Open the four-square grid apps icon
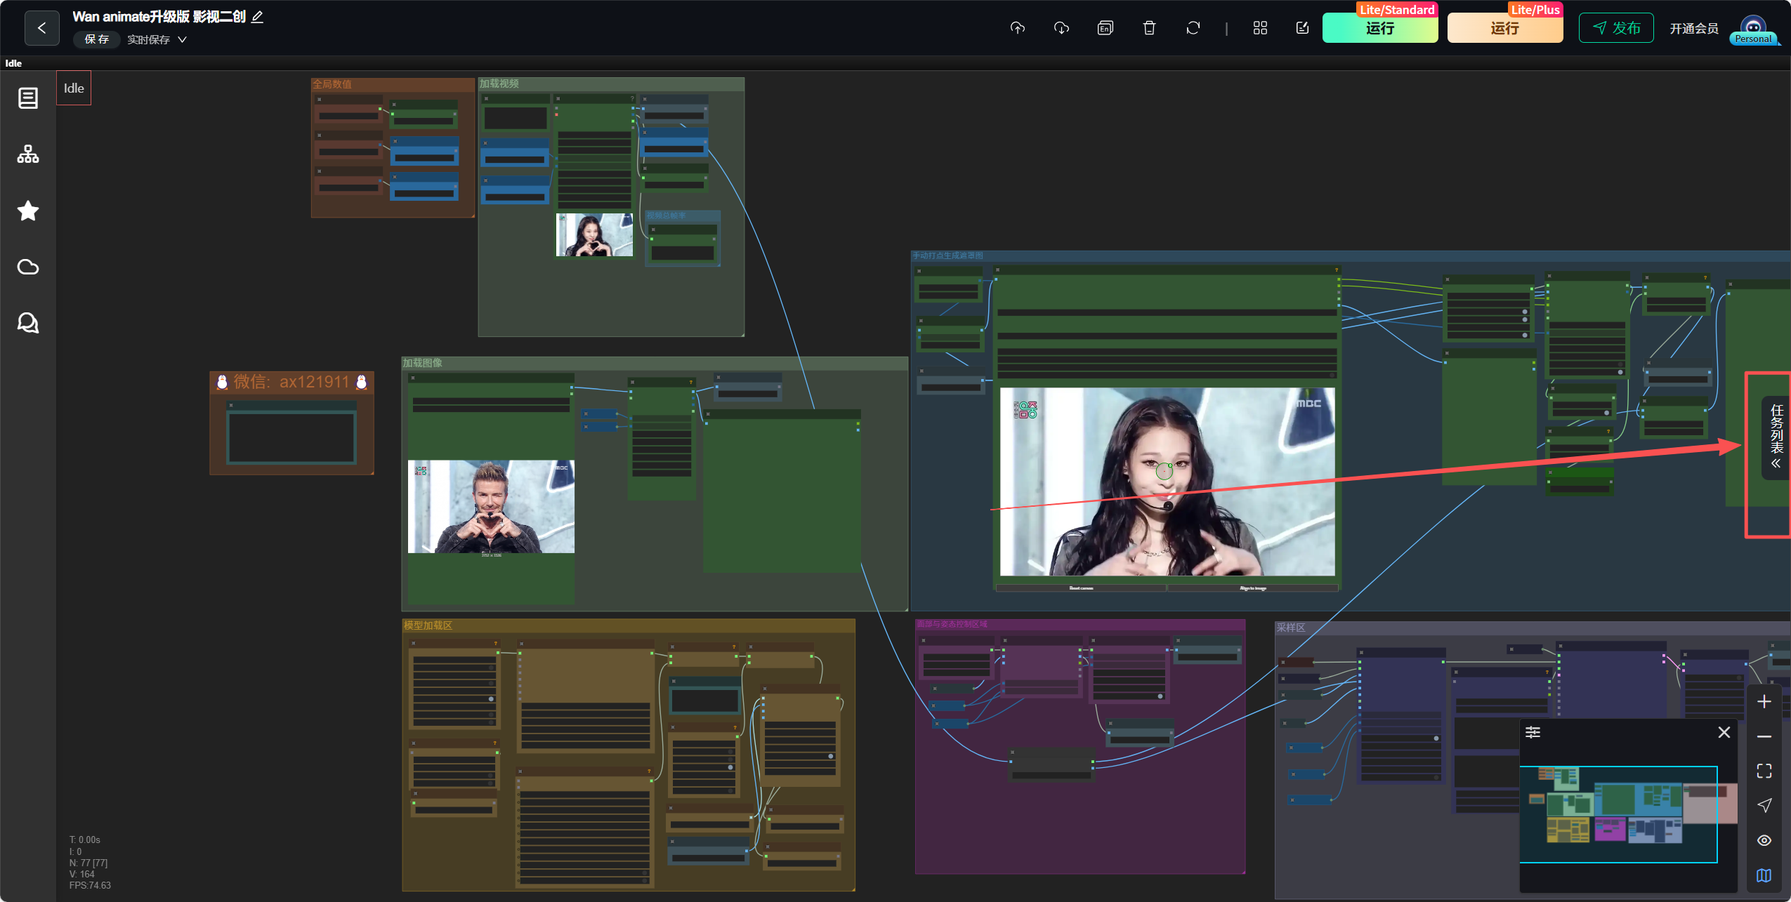This screenshot has height=902, width=1791. (x=1260, y=28)
